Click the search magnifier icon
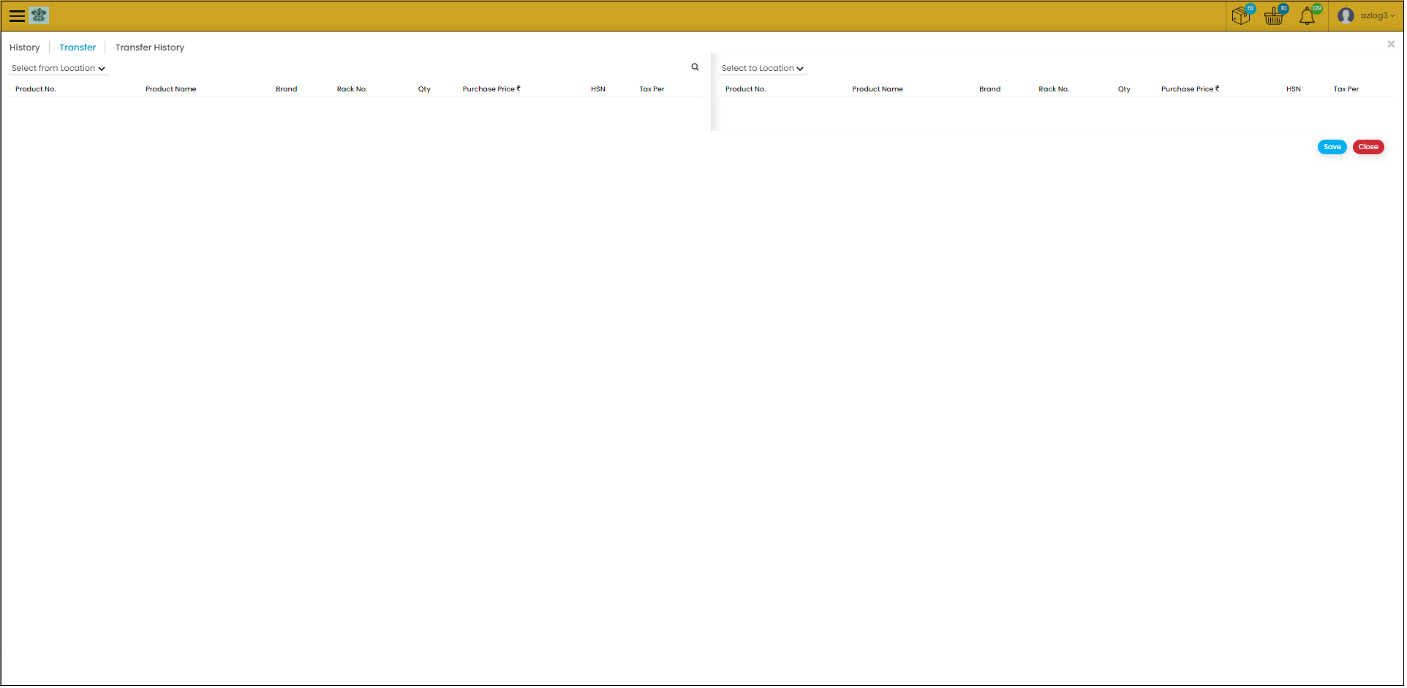This screenshot has width=1407, height=688. click(696, 67)
